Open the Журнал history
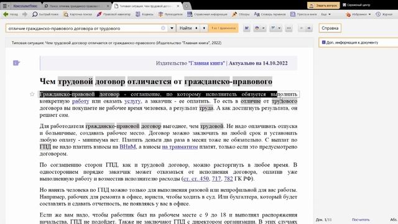This screenshot has width=398, height=224. point(384,14)
